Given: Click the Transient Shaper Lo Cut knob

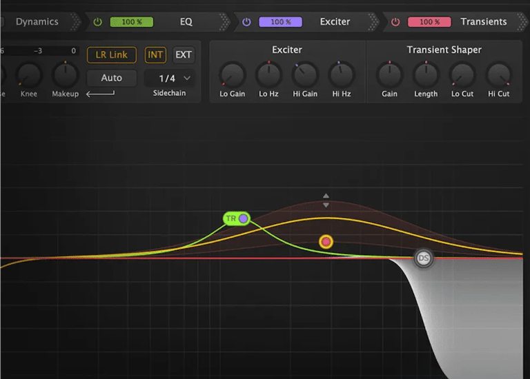Looking at the screenshot, I should pos(462,75).
